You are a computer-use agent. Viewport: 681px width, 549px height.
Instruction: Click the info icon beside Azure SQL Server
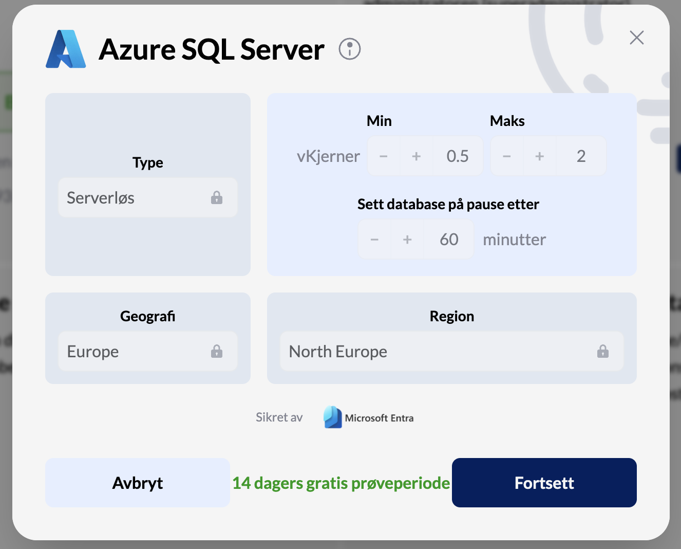(350, 49)
